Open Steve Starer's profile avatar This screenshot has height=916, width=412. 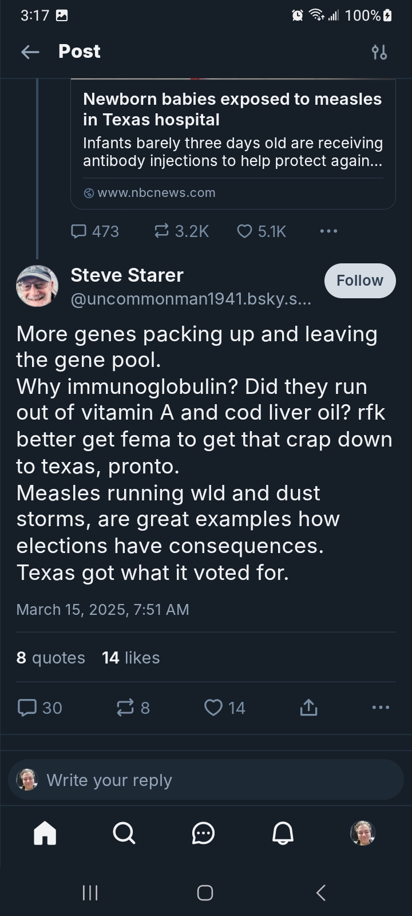coord(37,286)
